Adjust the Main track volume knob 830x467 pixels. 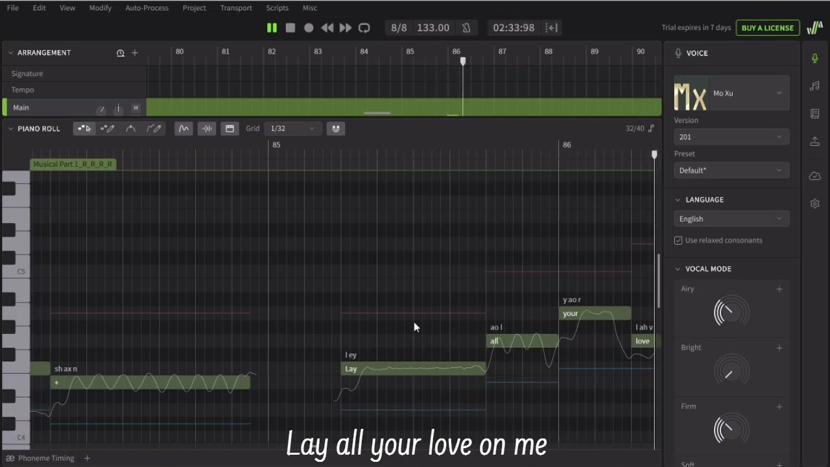101,108
